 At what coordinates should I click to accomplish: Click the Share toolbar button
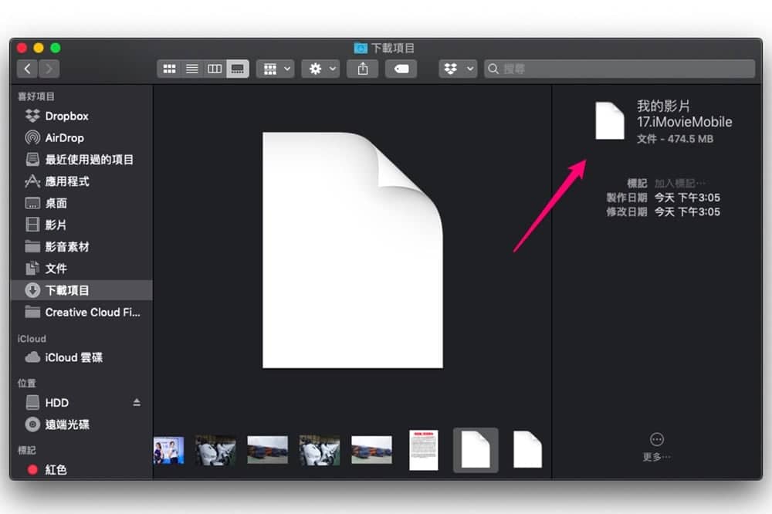coord(363,69)
